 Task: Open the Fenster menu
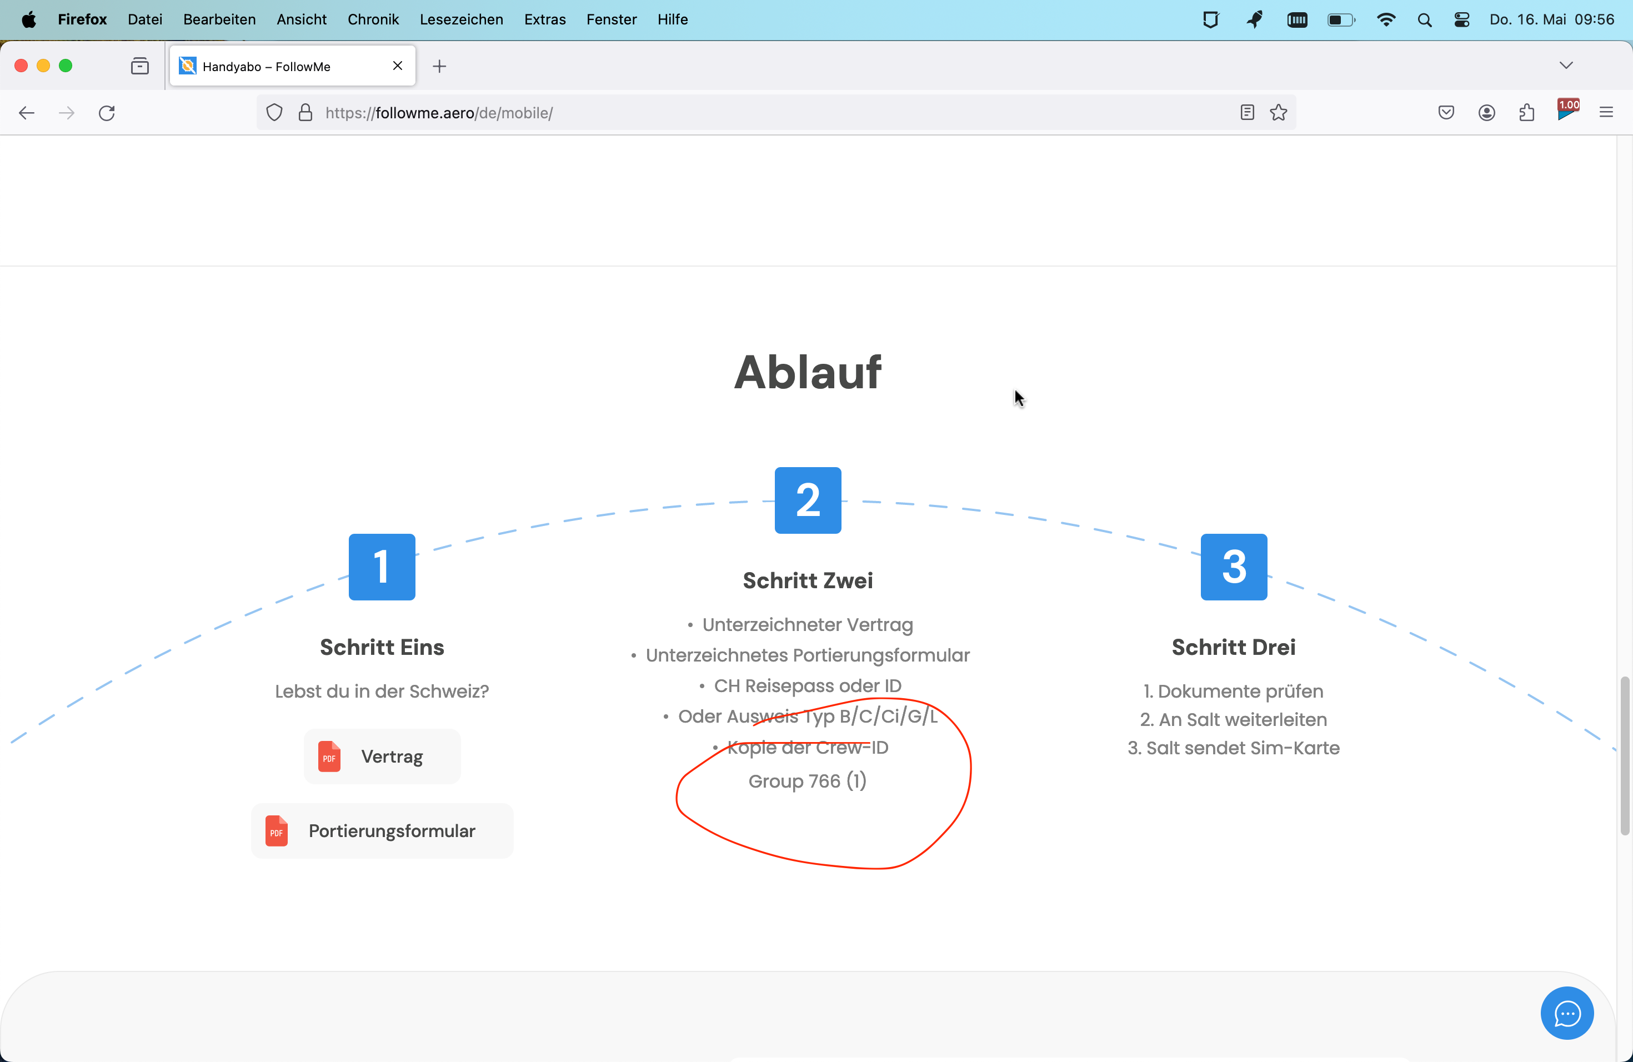coord(612,19)
